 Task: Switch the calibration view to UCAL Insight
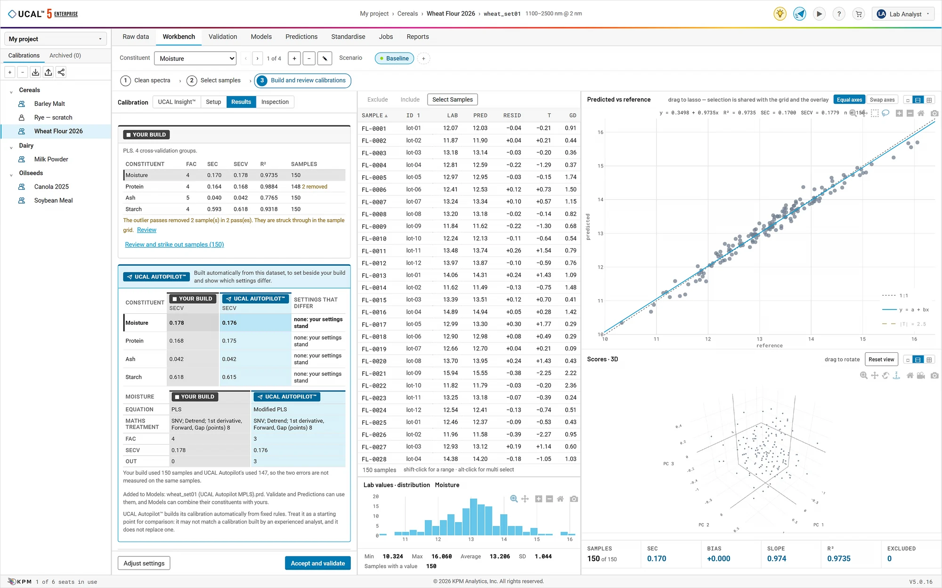click(177, 102)
